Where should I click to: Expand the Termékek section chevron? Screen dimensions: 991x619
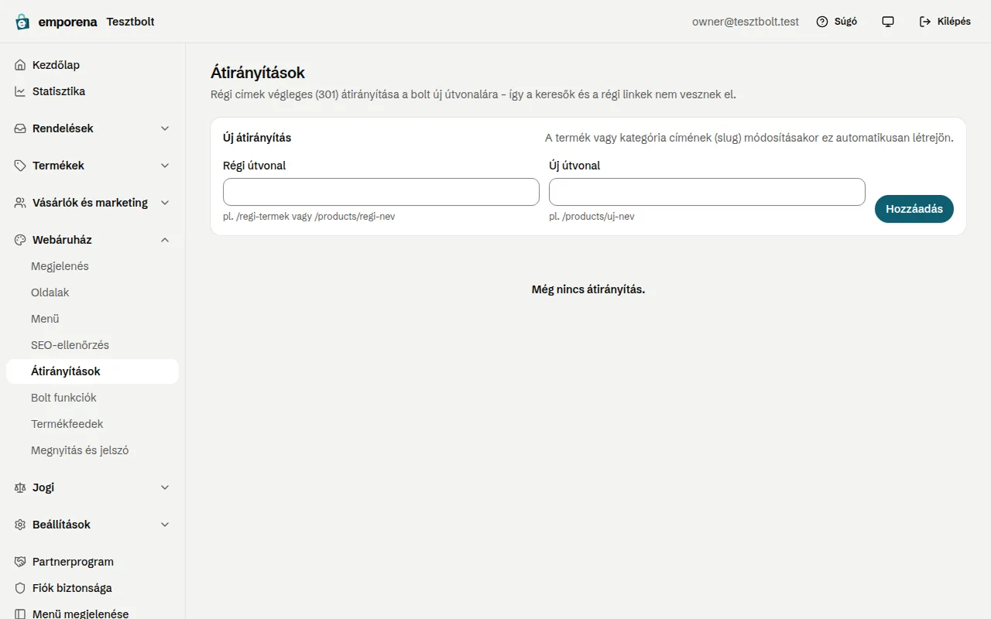(165, 166)
